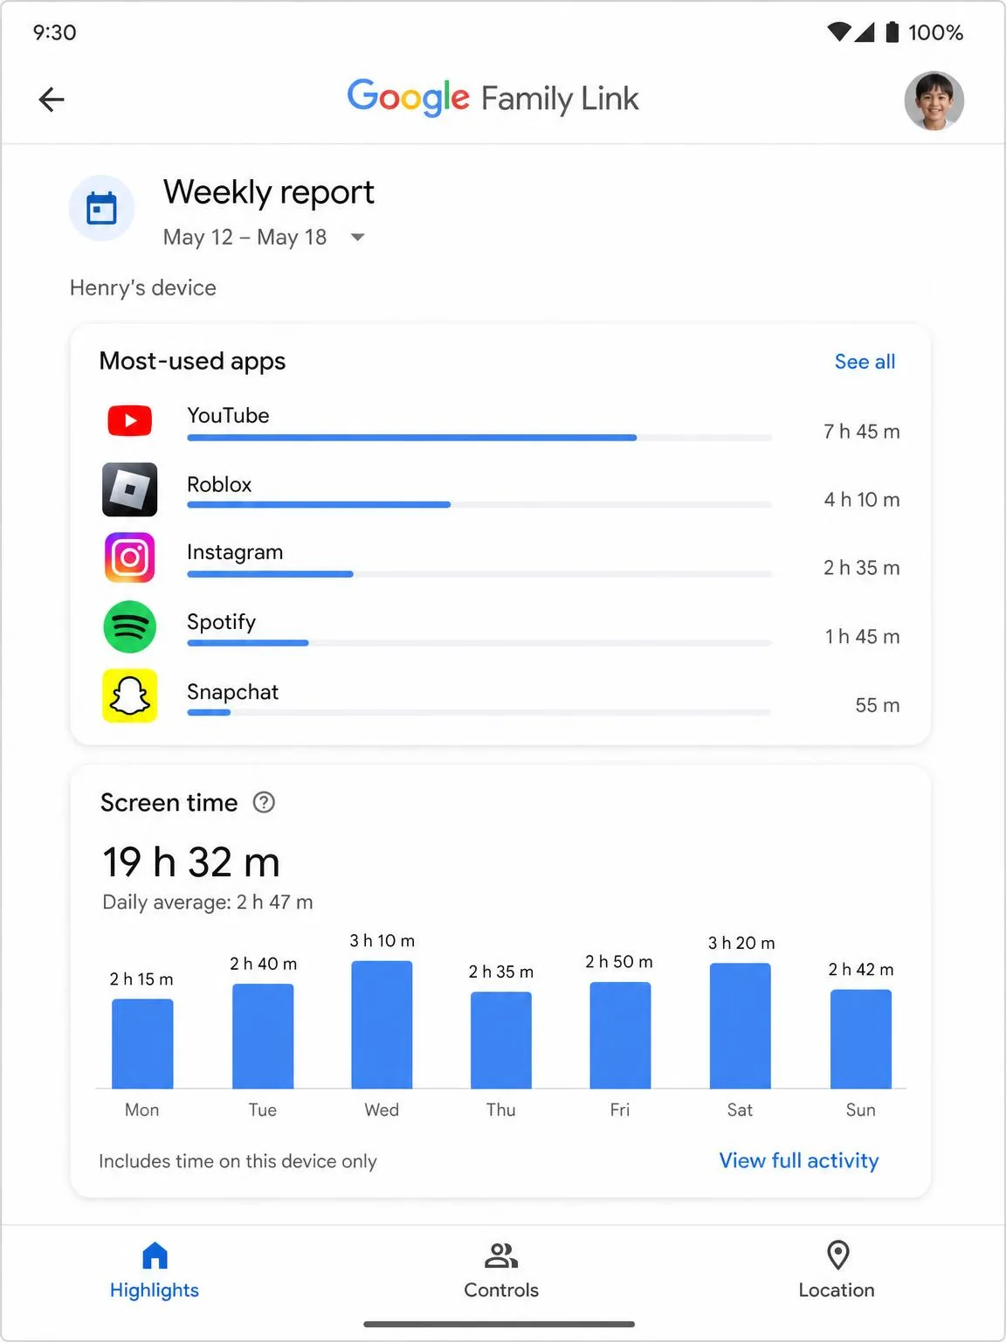1006x1342 pixels.
Task: Tap the Roblox app name
Action: [x=219, y=484]
